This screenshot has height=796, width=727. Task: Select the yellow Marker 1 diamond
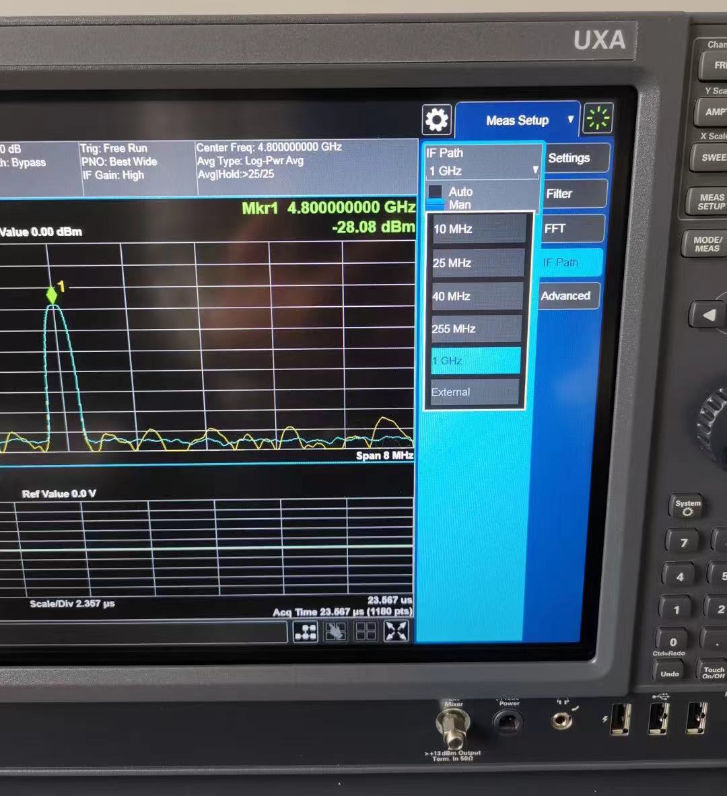[52, 295]
